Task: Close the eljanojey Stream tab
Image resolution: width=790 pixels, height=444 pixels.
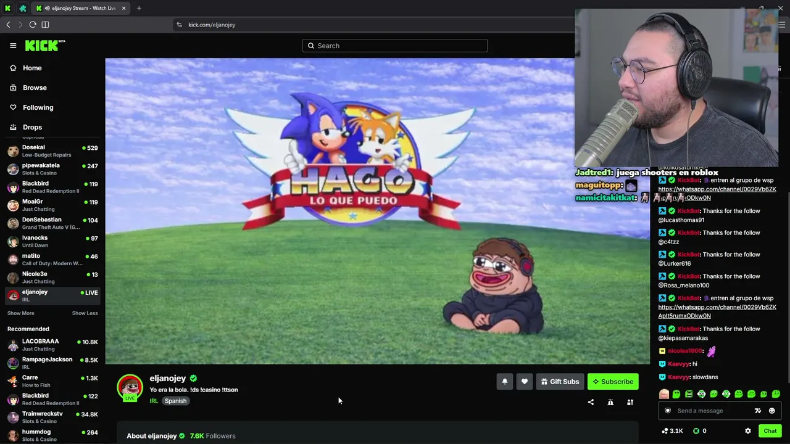Action: coord(124,8)
